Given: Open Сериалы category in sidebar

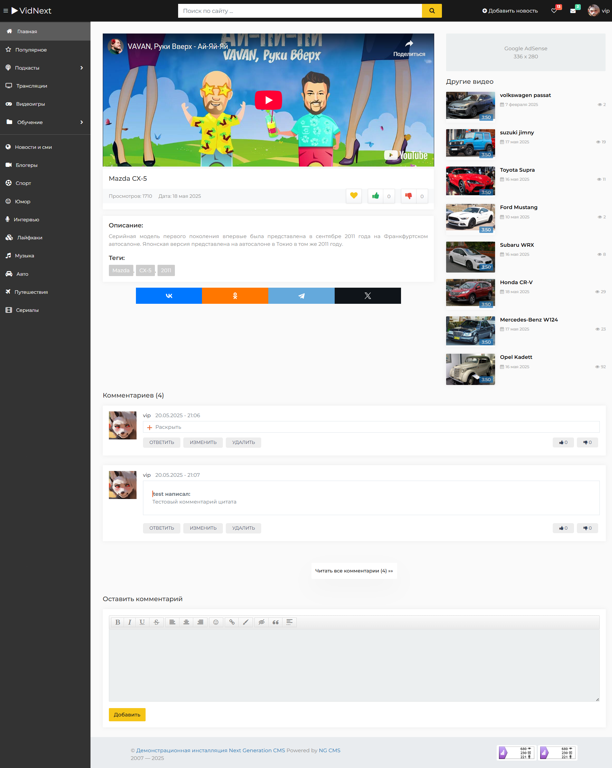Looking at the screenshot, I should [45, 310].
